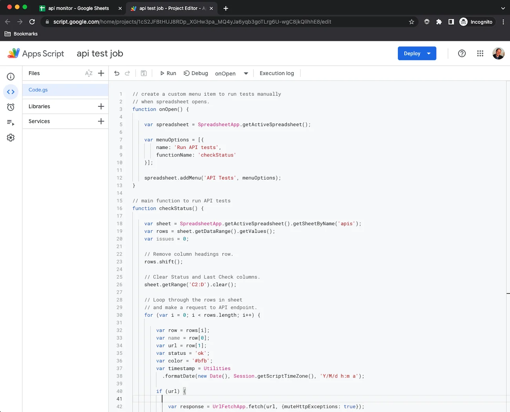
Task: Add a new file with plus icon
Action: [x=101, y=73]
